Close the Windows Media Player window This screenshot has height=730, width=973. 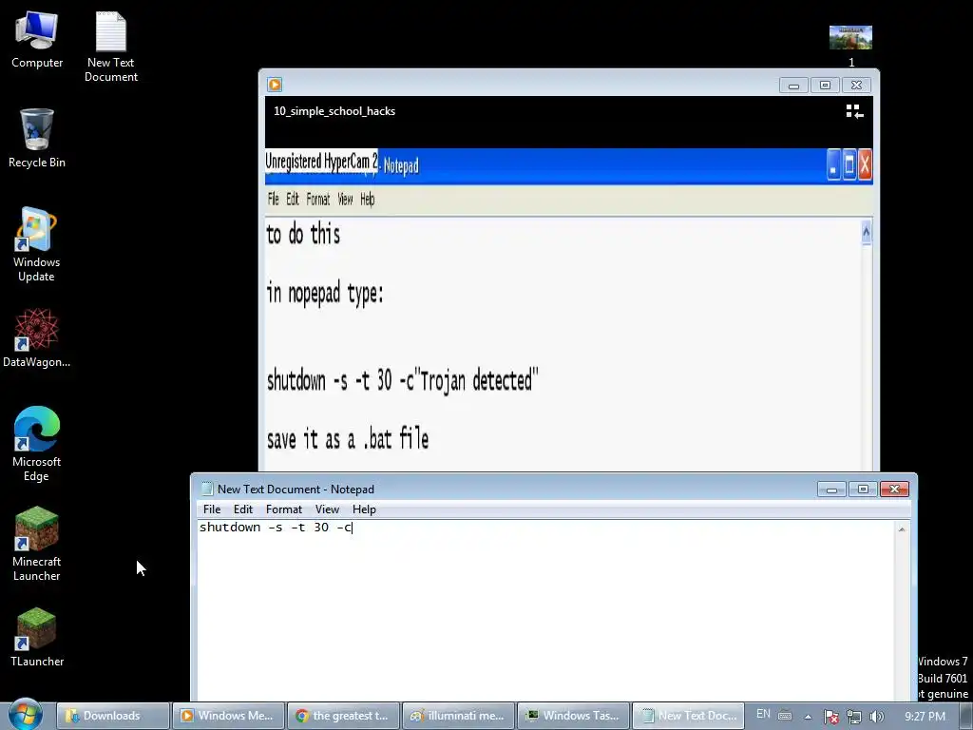856,85
